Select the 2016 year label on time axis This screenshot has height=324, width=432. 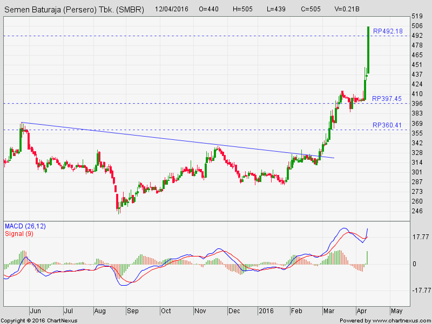(266, 311)
